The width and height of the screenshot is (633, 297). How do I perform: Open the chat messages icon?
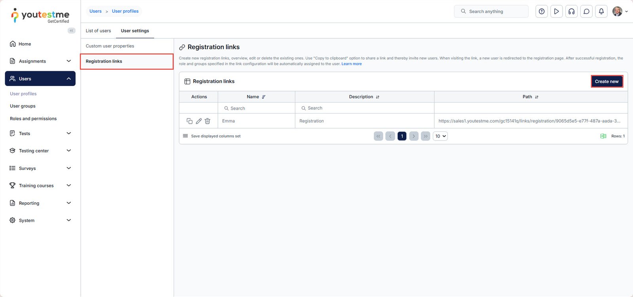[586, 11]
